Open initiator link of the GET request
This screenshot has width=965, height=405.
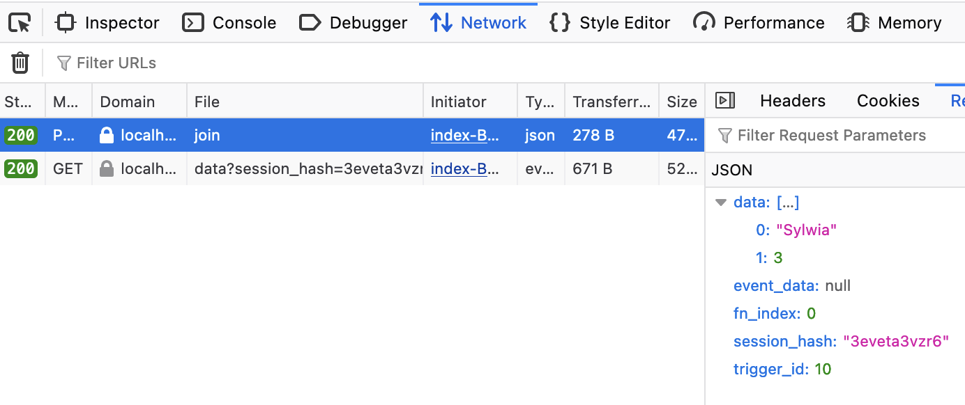tap(464, 168)
